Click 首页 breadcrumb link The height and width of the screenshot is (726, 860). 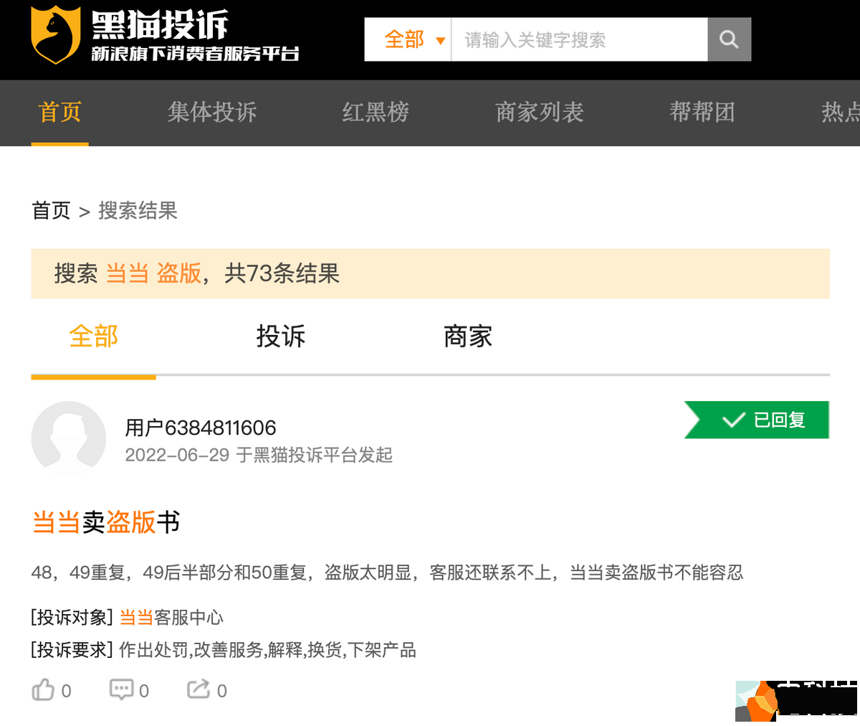(51, 211)
